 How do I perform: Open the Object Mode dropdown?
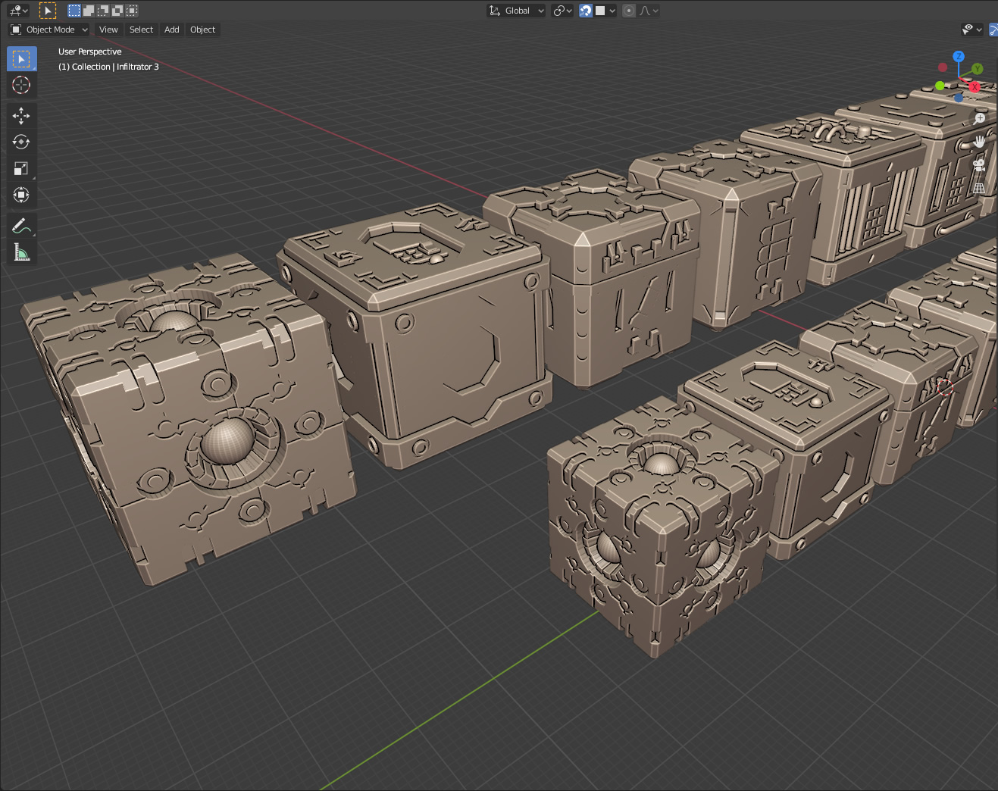[49, 30]
